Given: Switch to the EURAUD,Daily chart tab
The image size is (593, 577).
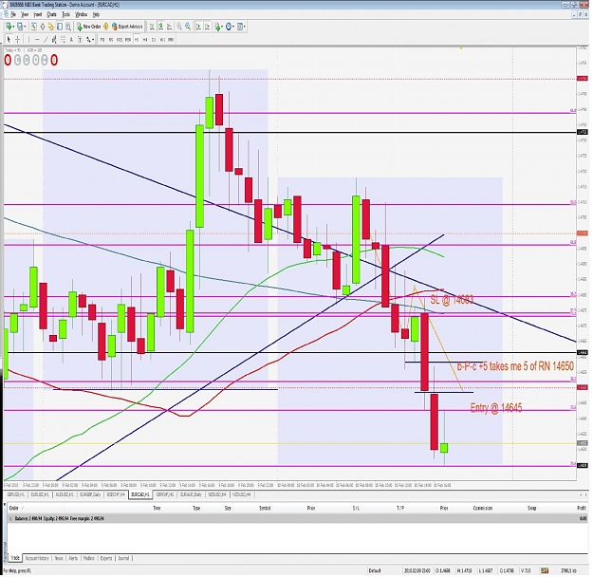Looking at the screenshot, I should 191,494.
